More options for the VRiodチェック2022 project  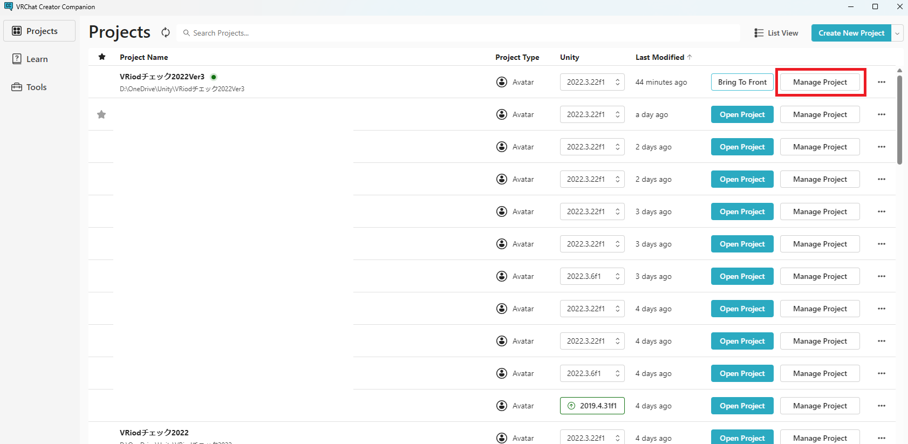pyautogui.click(x=882, y=438)
